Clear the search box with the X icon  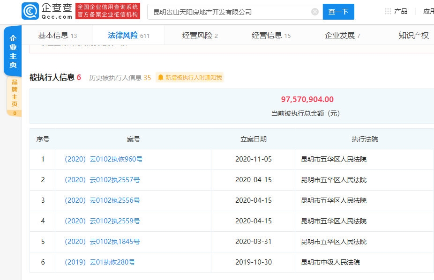315,12
